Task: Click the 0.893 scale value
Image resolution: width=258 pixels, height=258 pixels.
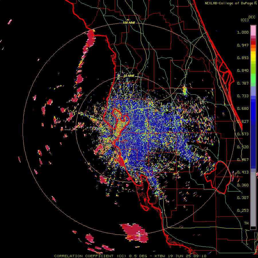Action: [243, 58]
